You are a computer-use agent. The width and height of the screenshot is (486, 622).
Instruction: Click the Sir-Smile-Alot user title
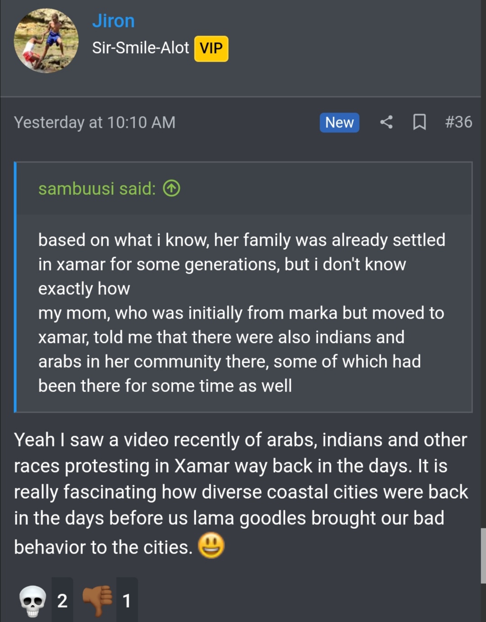click(x=140, y=48)
